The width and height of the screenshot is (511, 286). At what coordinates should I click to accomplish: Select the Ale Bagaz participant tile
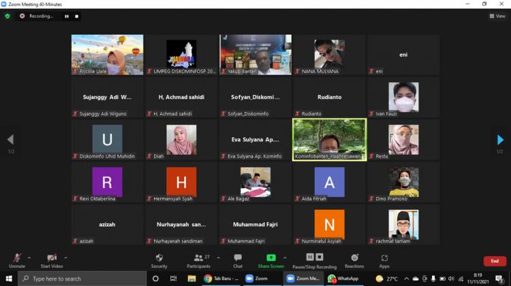click(255, 182)
